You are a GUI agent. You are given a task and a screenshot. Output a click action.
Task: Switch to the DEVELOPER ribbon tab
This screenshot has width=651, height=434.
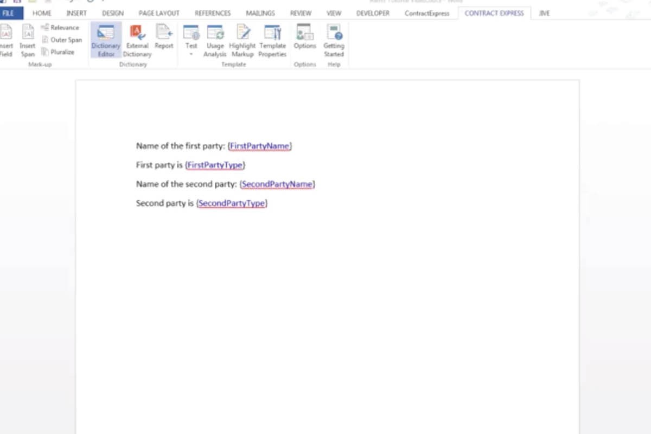coord(373,13)
